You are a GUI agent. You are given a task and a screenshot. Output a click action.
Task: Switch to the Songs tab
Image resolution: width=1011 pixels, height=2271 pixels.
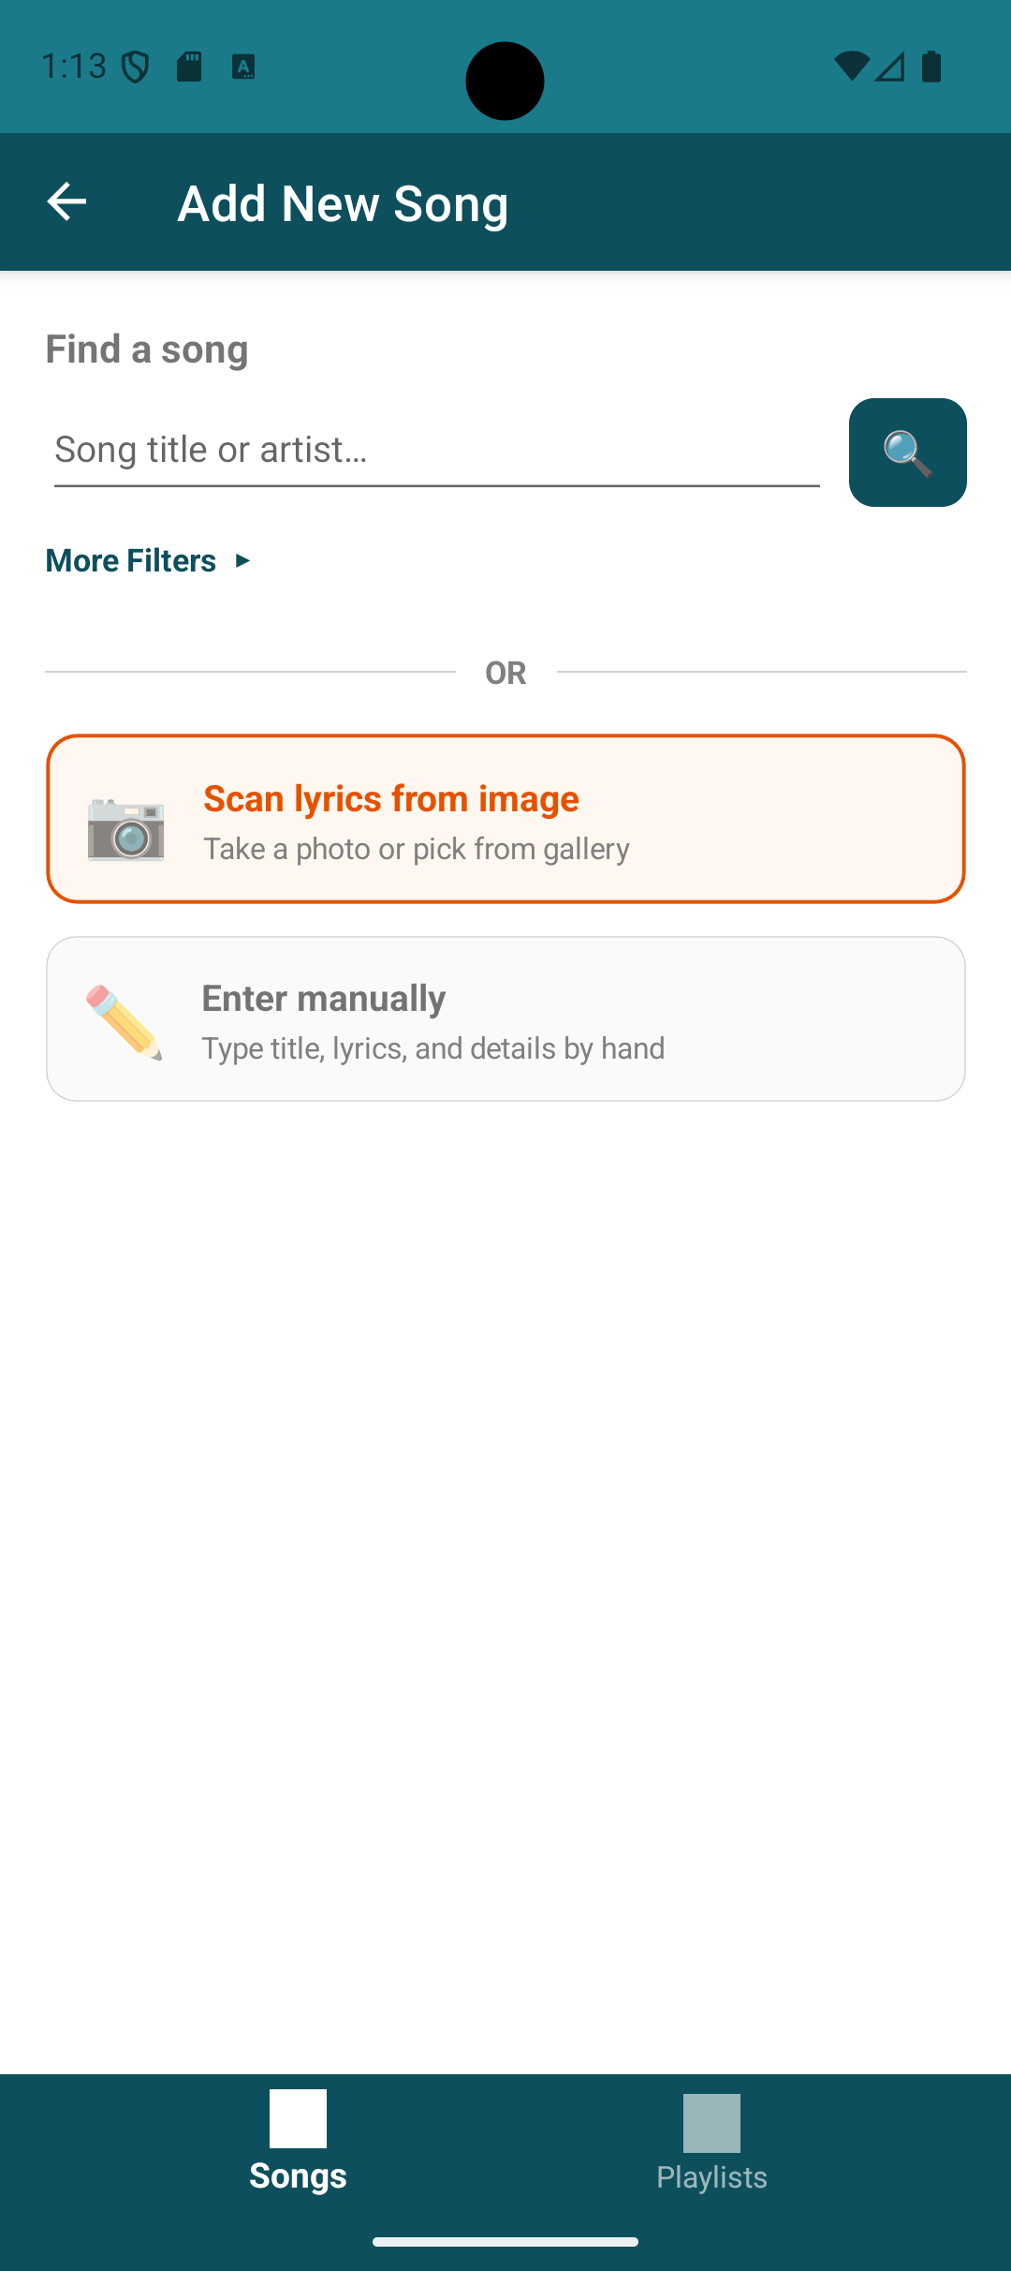point(298,2142)
